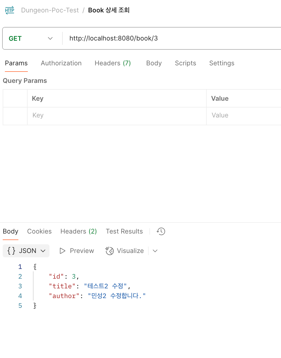Viewport: 281px width, 358px height.
Task: Go to the Settings tab
Action: [x=222, y=63]
